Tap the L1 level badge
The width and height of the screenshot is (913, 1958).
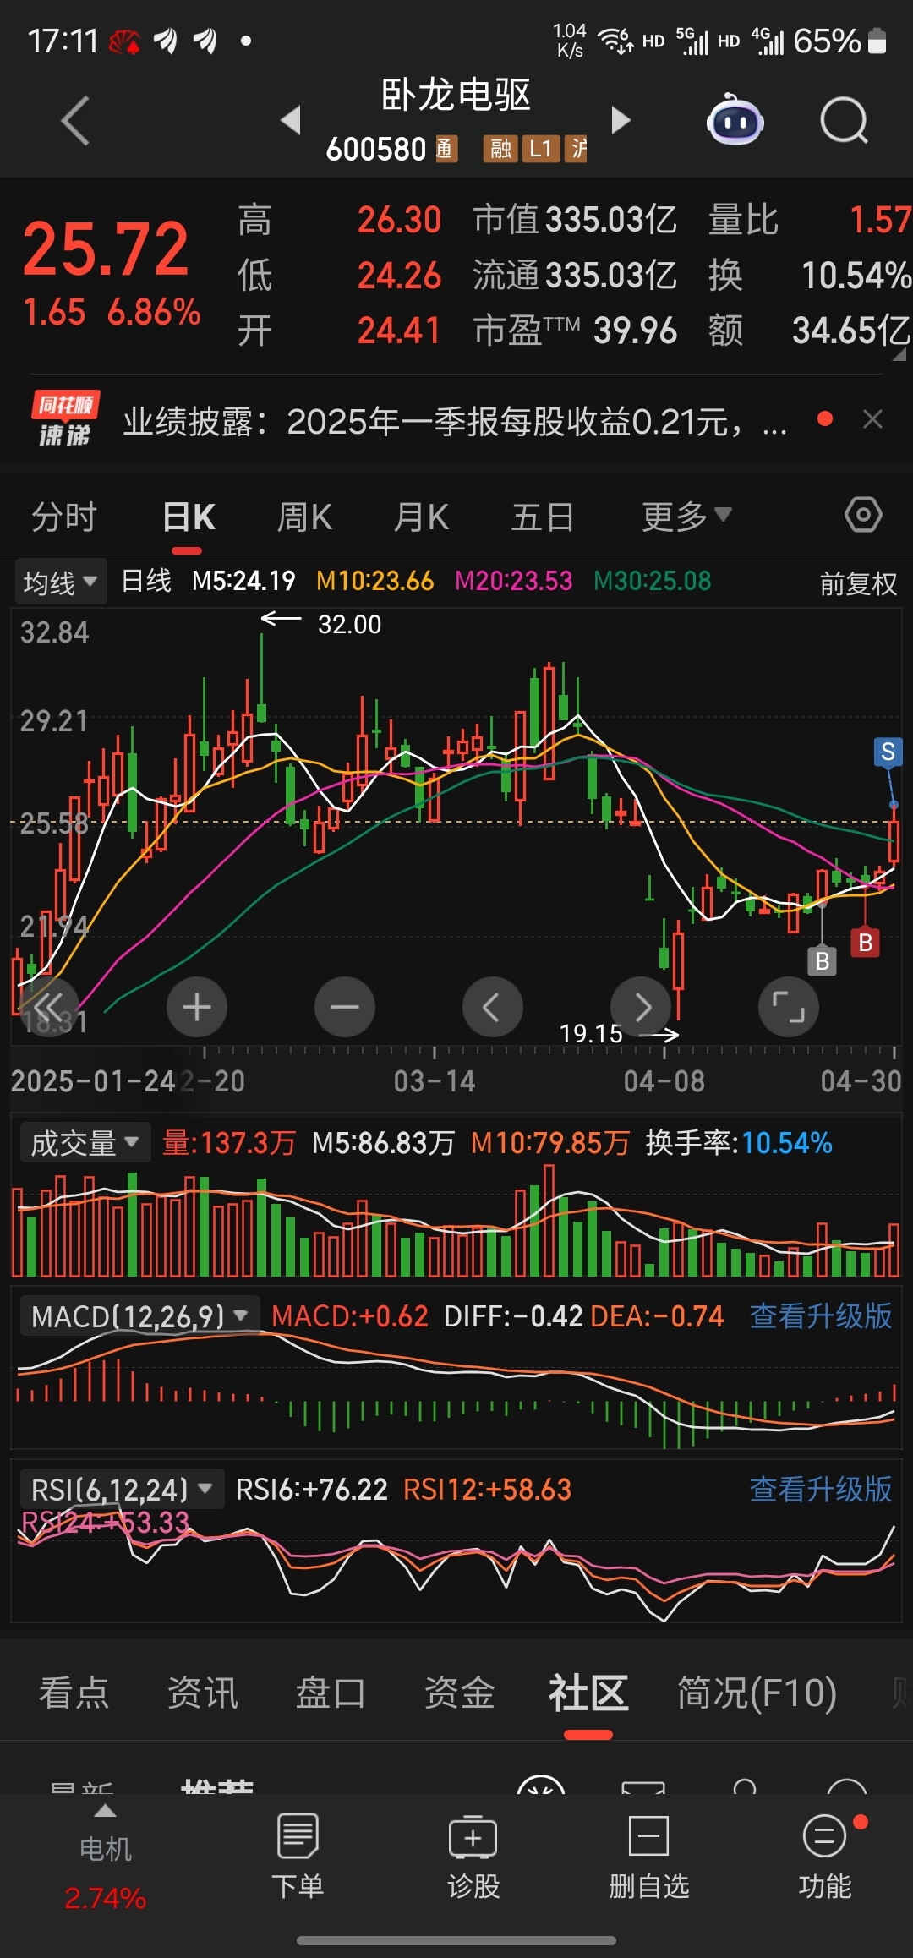coord(540,150)
